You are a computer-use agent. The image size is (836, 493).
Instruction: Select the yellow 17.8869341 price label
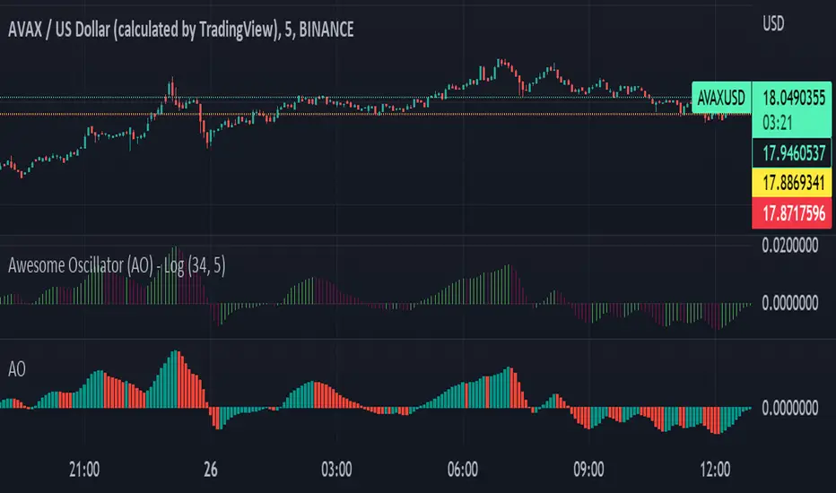click(792, 183)
